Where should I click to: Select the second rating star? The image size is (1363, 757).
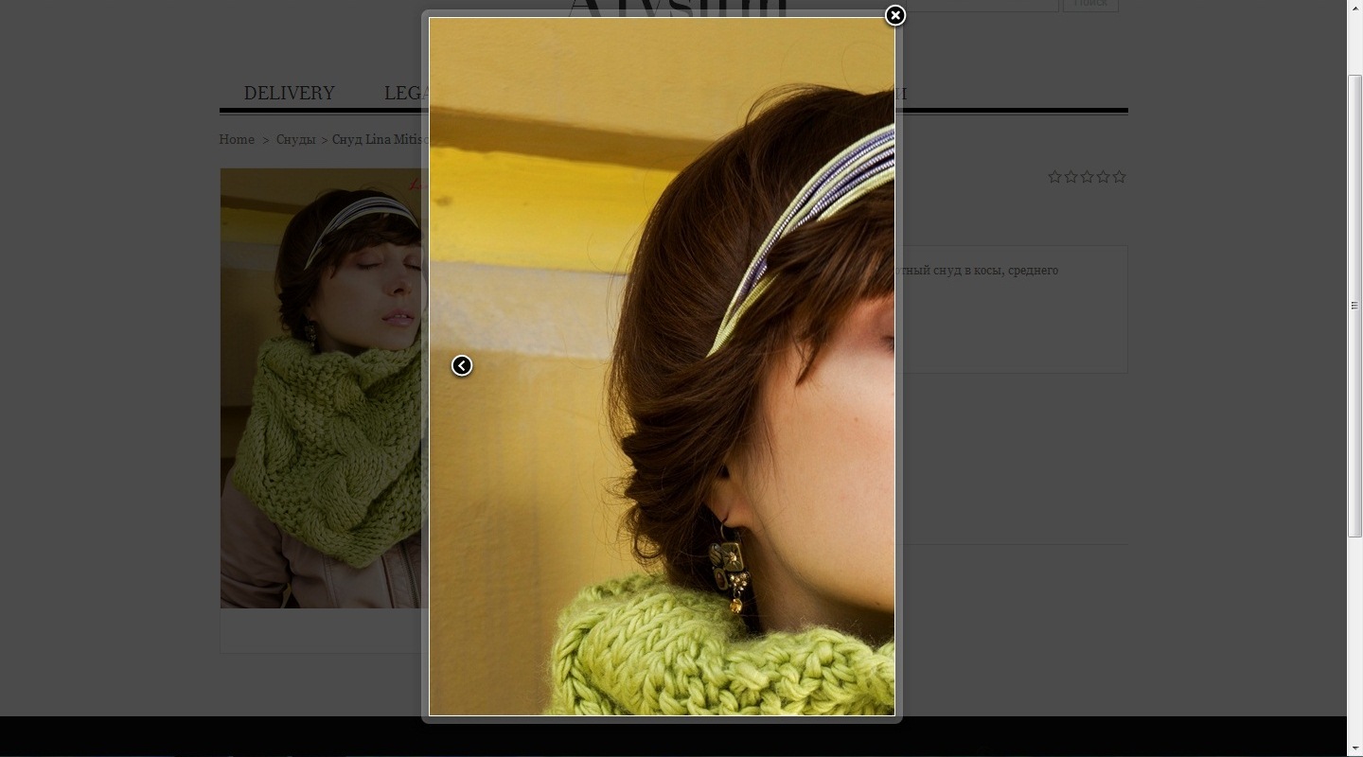(1071, 177)
